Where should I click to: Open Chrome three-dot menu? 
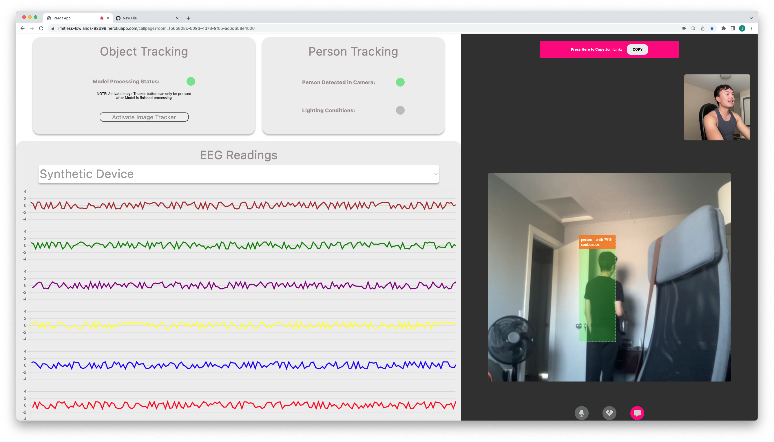tap(751, 29)
